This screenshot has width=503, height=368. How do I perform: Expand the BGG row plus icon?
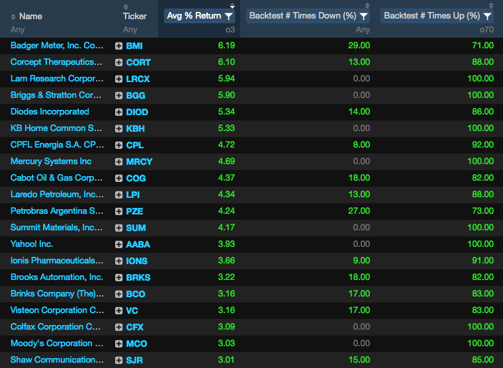pyautogui.click(x=118, y=95)
